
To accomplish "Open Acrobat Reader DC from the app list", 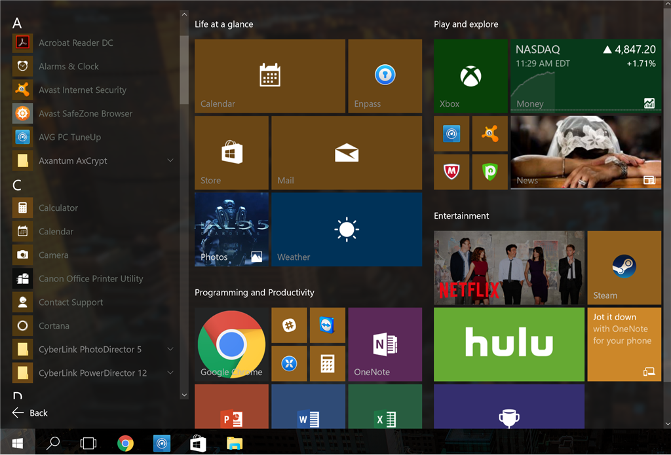I will coord(94,43).
